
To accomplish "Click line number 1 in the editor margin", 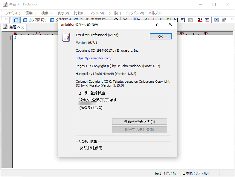I will 10,38.
